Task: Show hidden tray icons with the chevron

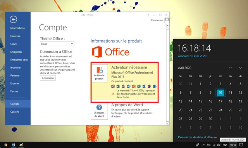Action: coord(204,145)
